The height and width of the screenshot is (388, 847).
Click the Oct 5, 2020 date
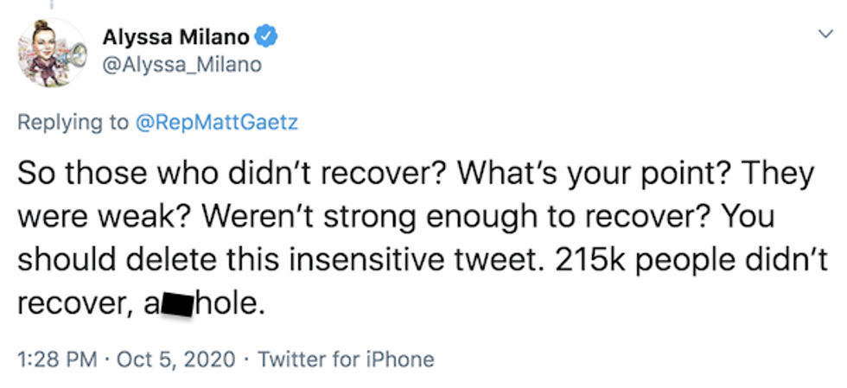pos(179,359)
